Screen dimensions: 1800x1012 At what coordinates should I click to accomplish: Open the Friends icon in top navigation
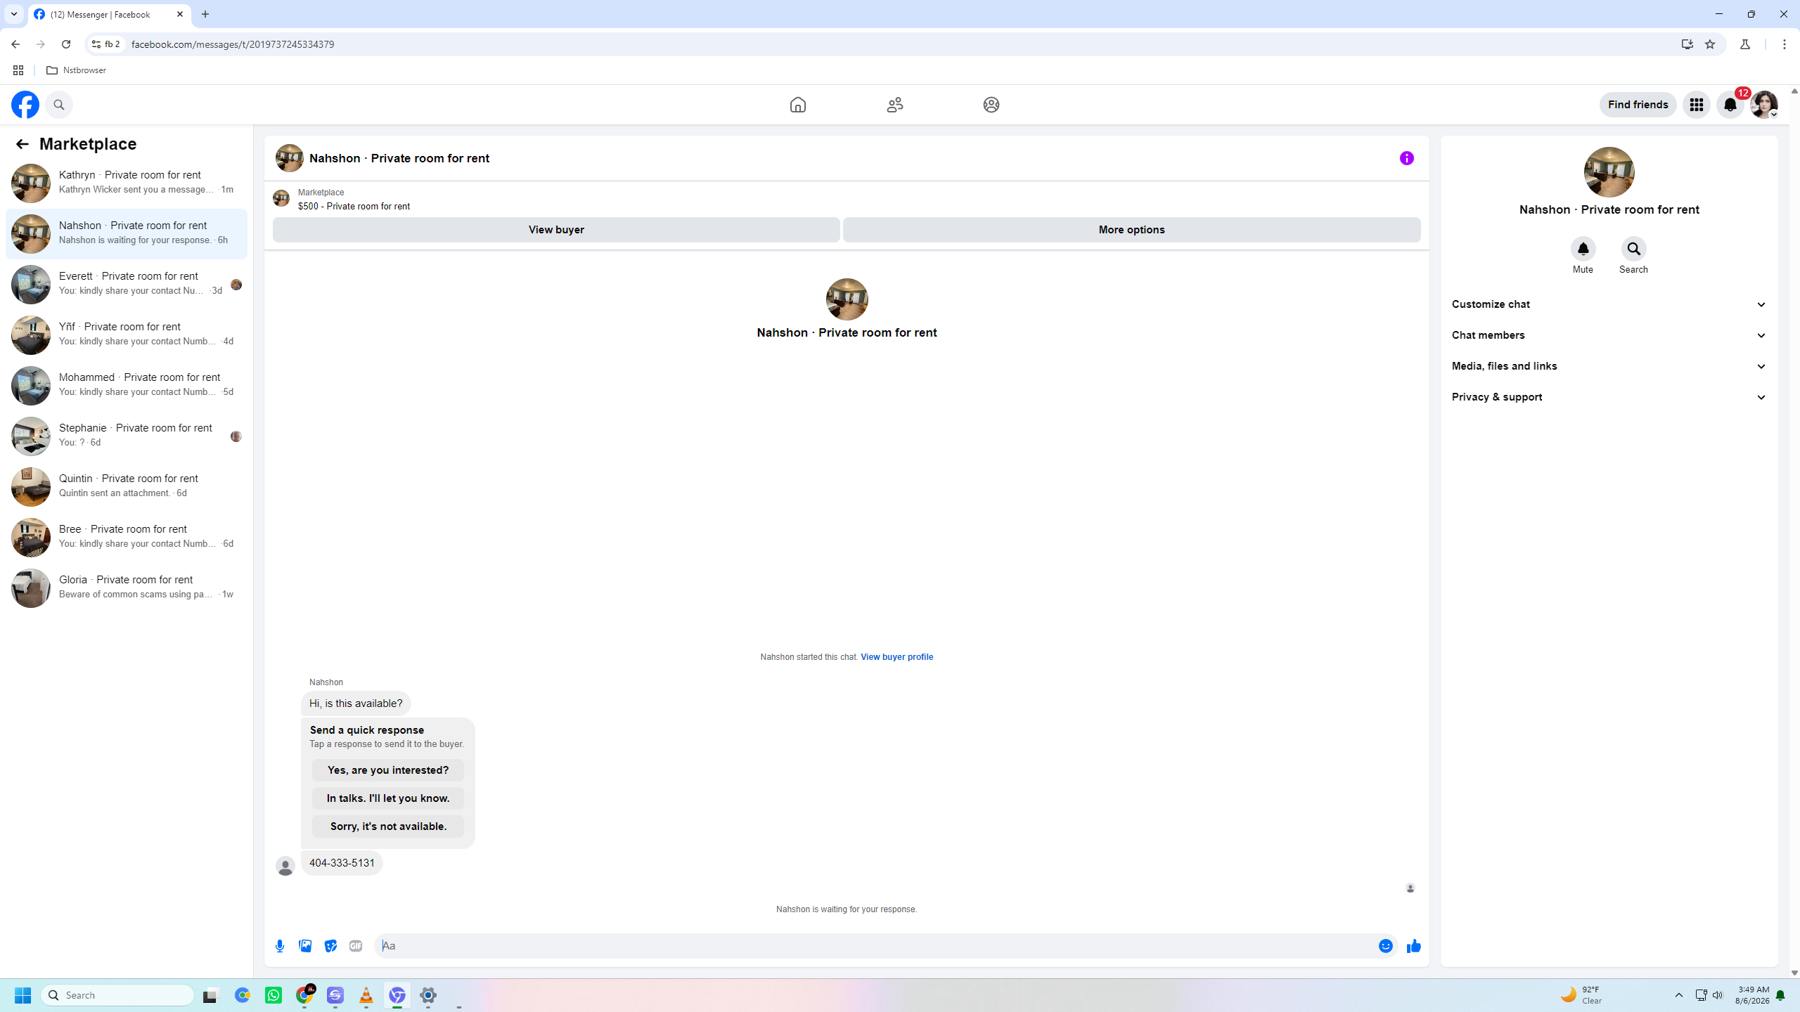[894, 105]
